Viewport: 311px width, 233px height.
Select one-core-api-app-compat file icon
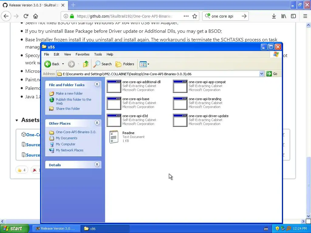click(x=180, y=86)
